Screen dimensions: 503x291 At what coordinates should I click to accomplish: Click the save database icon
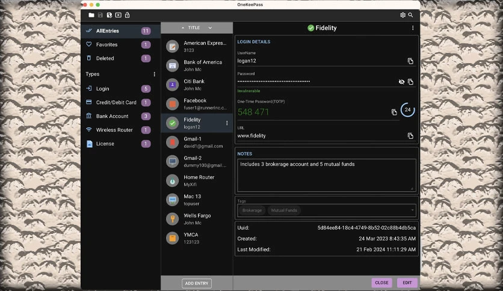pos(100,15)
